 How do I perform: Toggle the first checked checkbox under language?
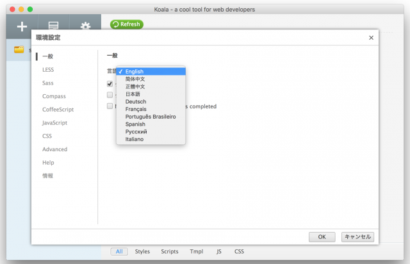[x=110, y=84]
